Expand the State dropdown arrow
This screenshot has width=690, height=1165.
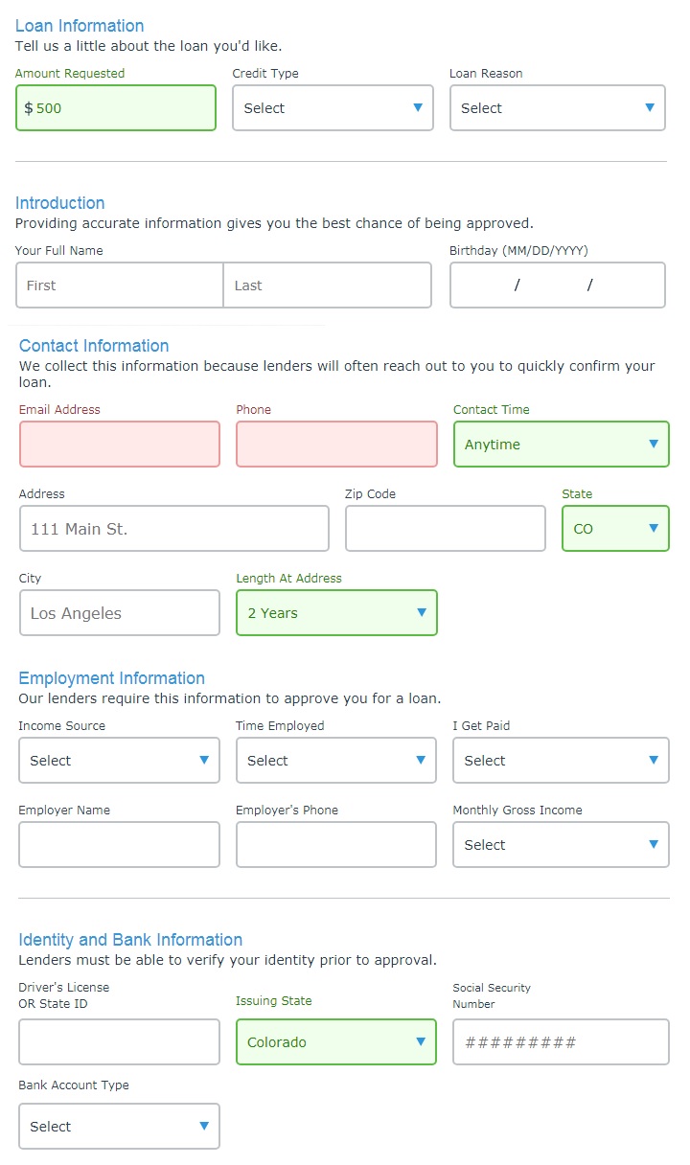pos(654,529)
